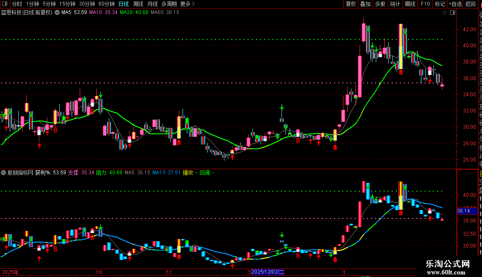Select the 周线 weekly chart tab
This screenshot has height=277, width=482.
tap(138, 4)
